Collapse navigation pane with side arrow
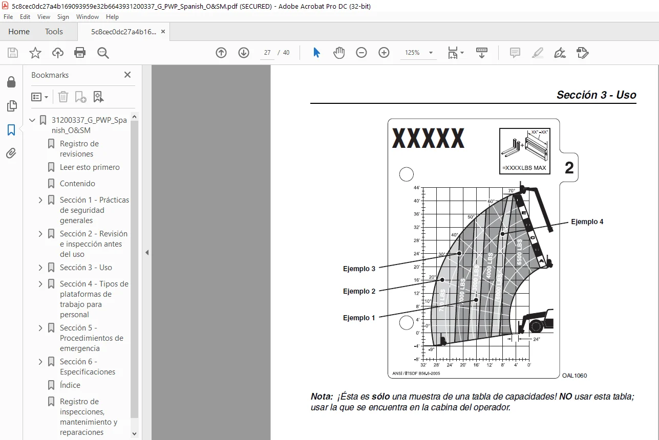 (147, 252)
